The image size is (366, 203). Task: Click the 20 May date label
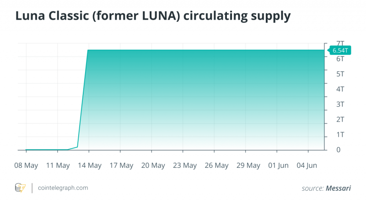point(151,165)
